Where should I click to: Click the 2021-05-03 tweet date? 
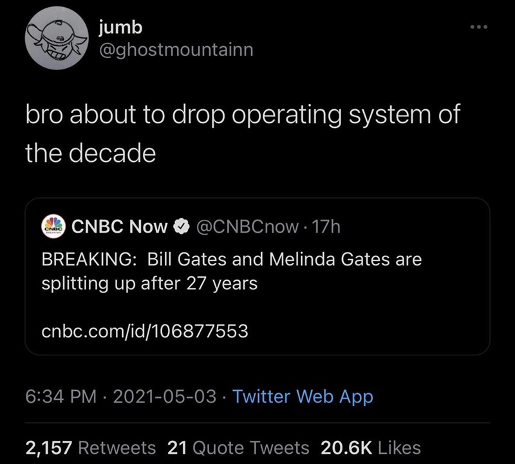pyautogui.click(x=164, y=397)
